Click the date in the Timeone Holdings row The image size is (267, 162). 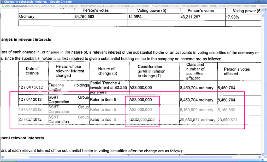[x=31, y=87]
